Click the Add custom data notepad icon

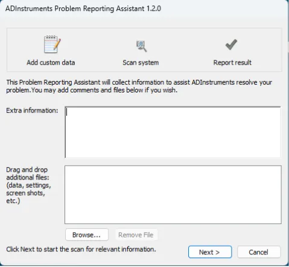pyautogui.click(x=52, y=44)
